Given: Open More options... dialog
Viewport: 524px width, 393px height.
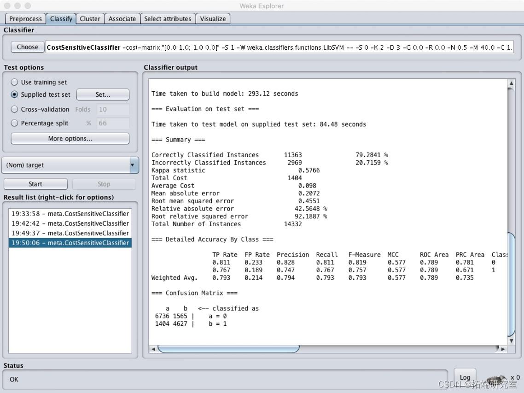Looking at the screenshot, I should 70,139.
